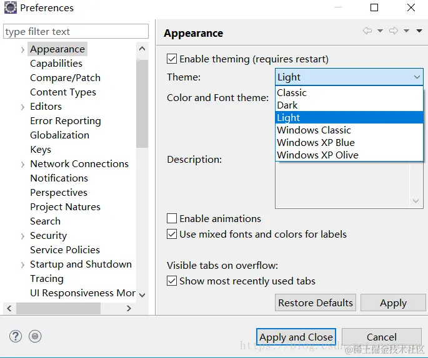Viewport: 428px width, 358px height.
Task: Open Search preference page
Action: pos(46,221)
